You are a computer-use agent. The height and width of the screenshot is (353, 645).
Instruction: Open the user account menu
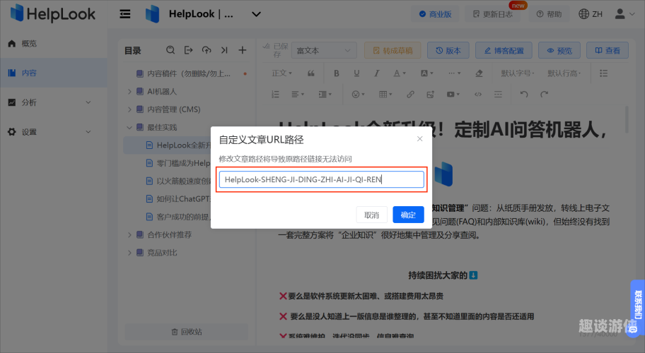[x=624, y=14]
